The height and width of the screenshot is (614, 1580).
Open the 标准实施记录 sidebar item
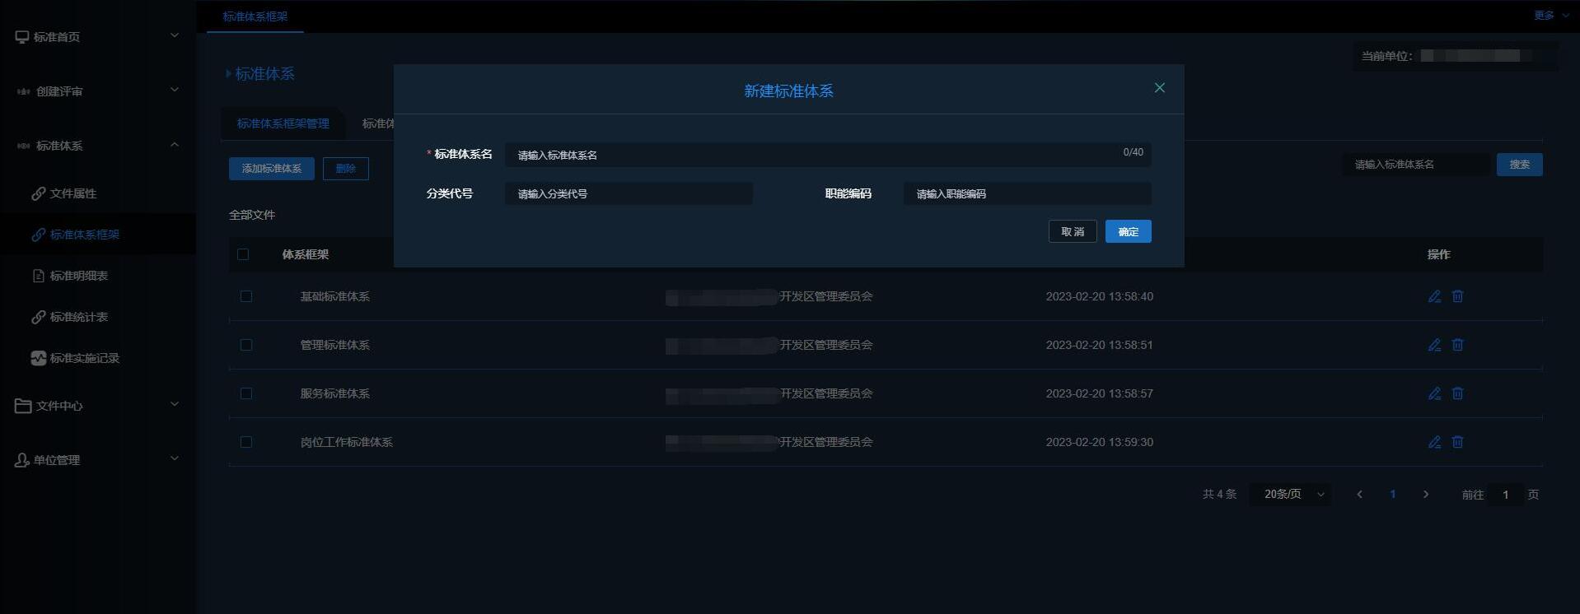click(98, 358)
